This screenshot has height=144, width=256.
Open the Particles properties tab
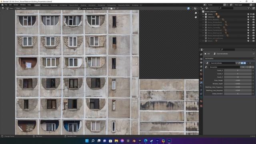pyautogui.click(x=201, y=86)
